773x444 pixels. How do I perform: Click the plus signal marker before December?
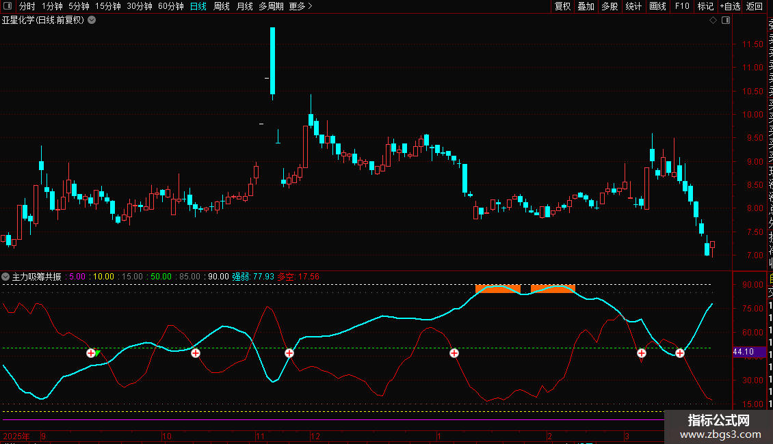point(289,353)
